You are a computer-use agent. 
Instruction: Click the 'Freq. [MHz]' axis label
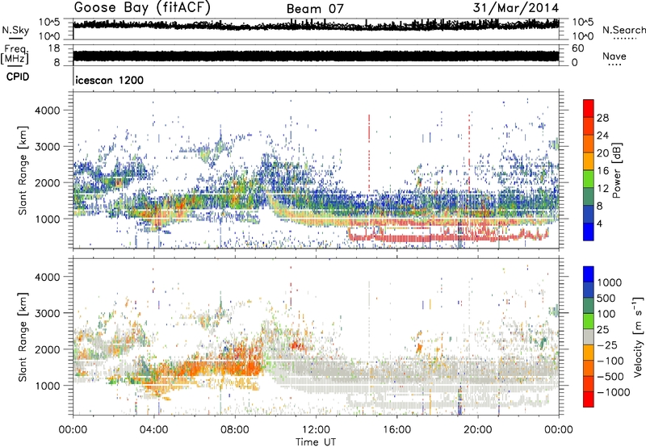coord(15,55)
